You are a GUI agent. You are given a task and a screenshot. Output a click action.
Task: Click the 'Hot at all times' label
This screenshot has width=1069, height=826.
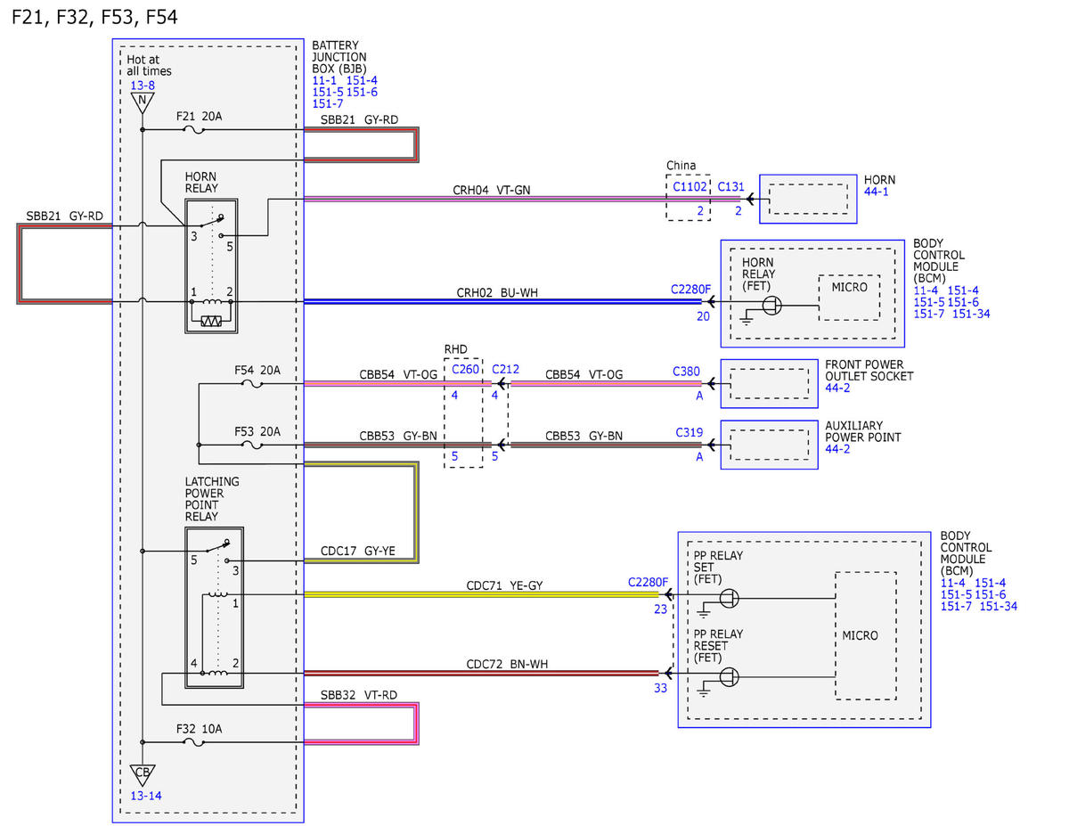[x=150, y=65]
